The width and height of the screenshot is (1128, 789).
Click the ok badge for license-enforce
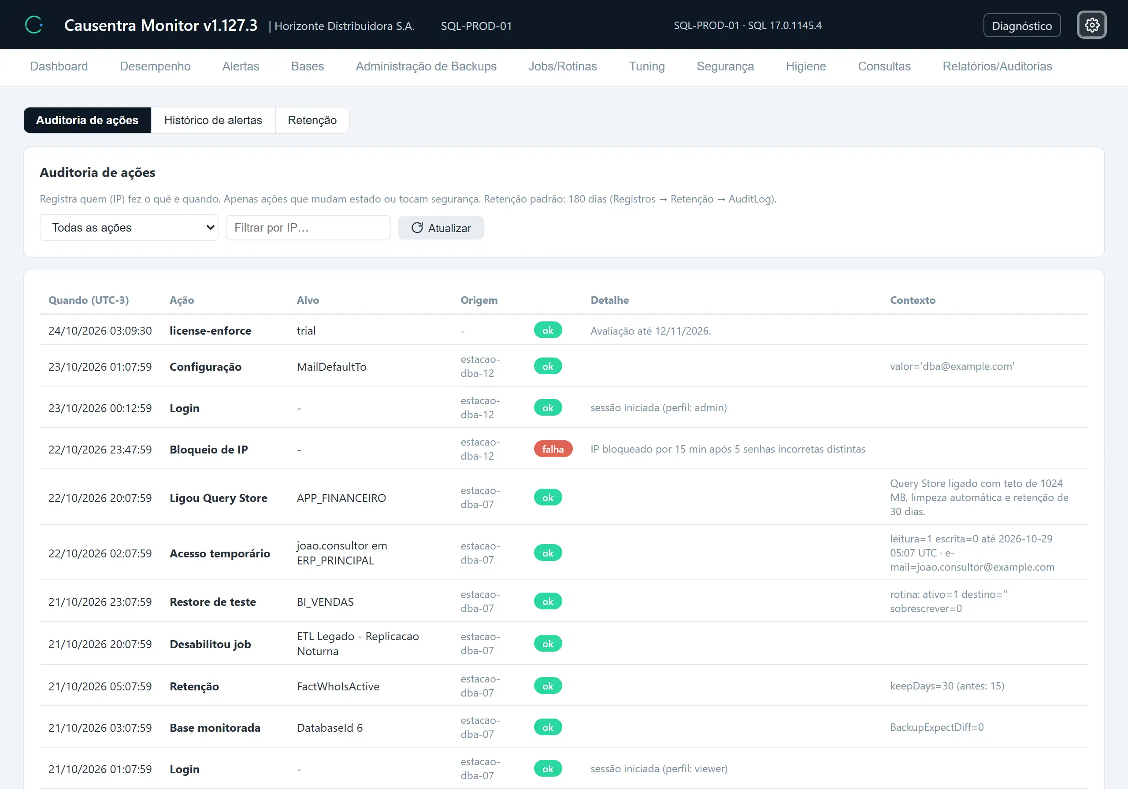(x=548, y=330)
